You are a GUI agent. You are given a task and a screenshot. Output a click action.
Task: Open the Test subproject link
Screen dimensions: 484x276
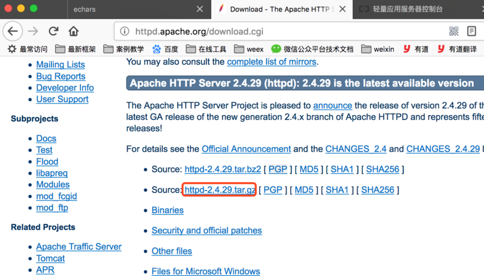point(44,150)
